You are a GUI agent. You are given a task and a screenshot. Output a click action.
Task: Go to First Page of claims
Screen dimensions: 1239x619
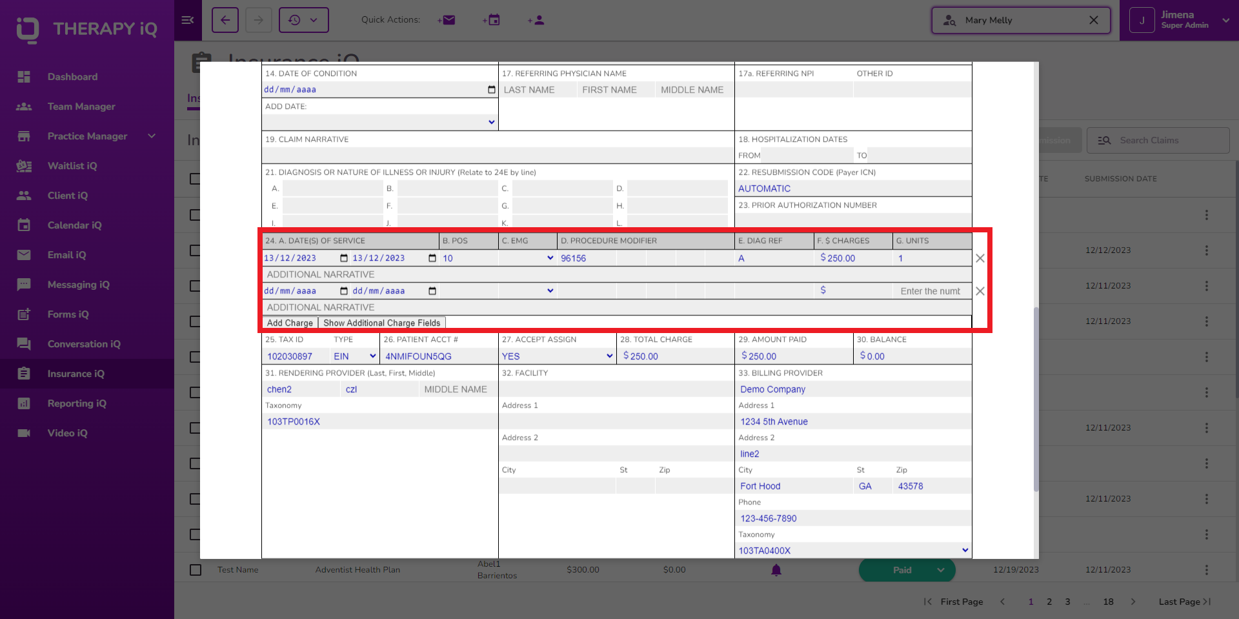tap(954, 602)
